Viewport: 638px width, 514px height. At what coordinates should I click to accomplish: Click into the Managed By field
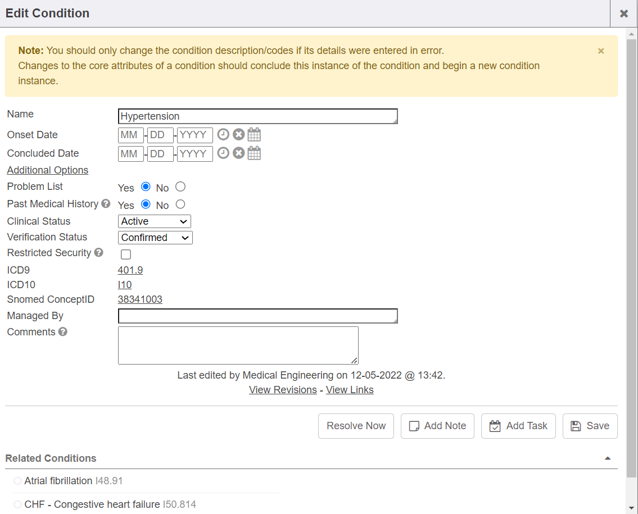(x=257, y=316)
